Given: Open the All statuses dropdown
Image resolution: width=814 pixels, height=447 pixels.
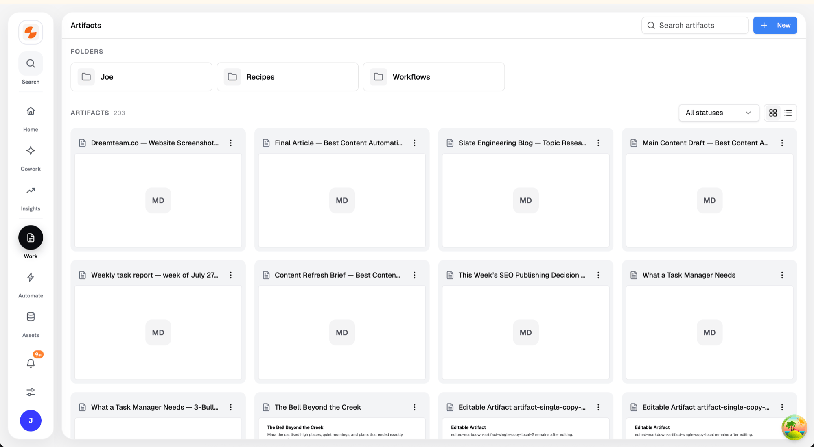Looking at the screenshot, I should [x=719, y=113].
